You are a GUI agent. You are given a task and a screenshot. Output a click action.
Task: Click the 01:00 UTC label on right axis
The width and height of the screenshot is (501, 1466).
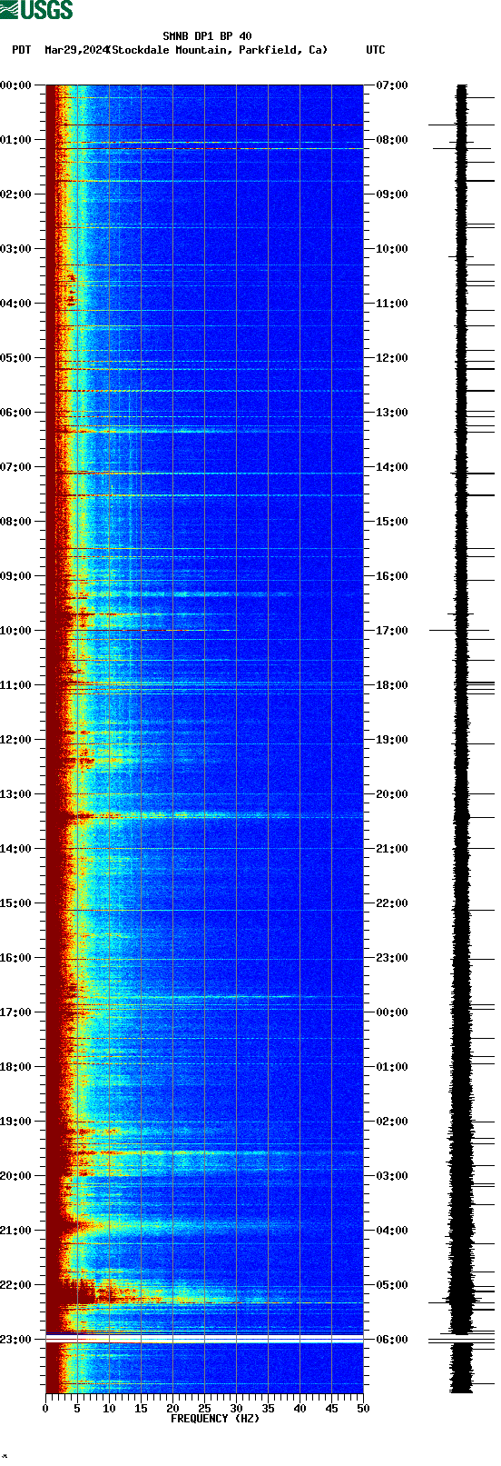click(x=392, y=1067)
